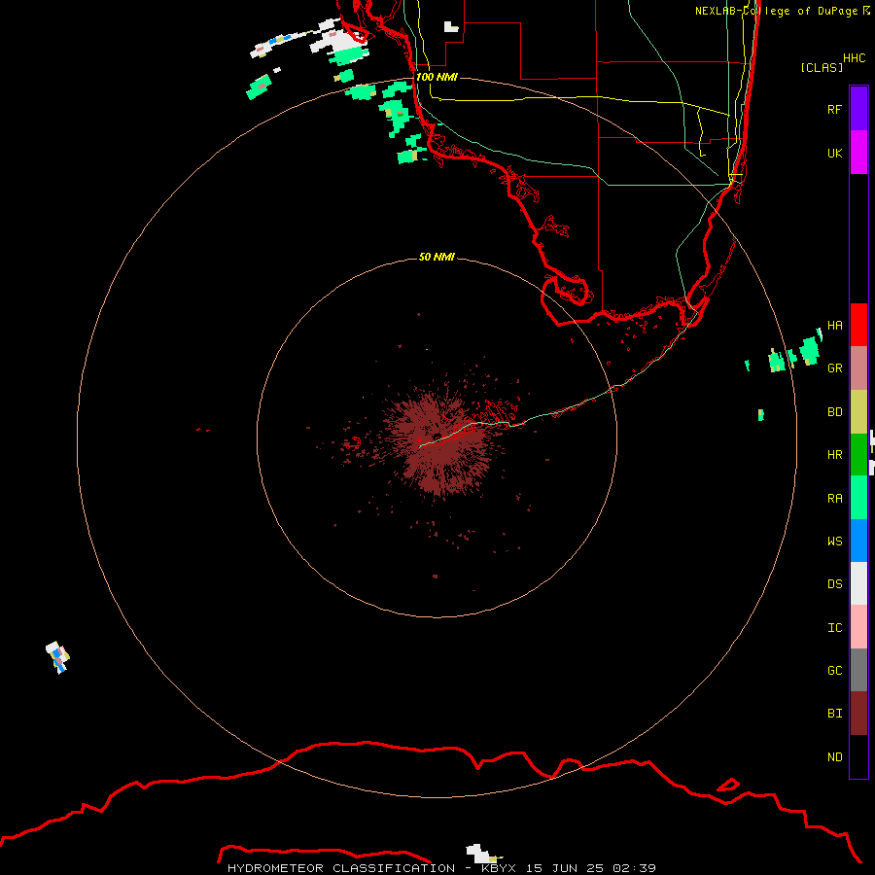Viewport: 875px width, 875px height.
Task: Click the HR legend label
Action: (x=834, y=455)
